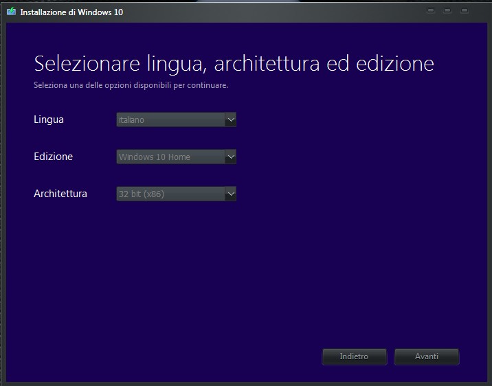Screen dimensions: 492x386
Task: Close the Installazione di Windows 10 window
Action: 465,11
